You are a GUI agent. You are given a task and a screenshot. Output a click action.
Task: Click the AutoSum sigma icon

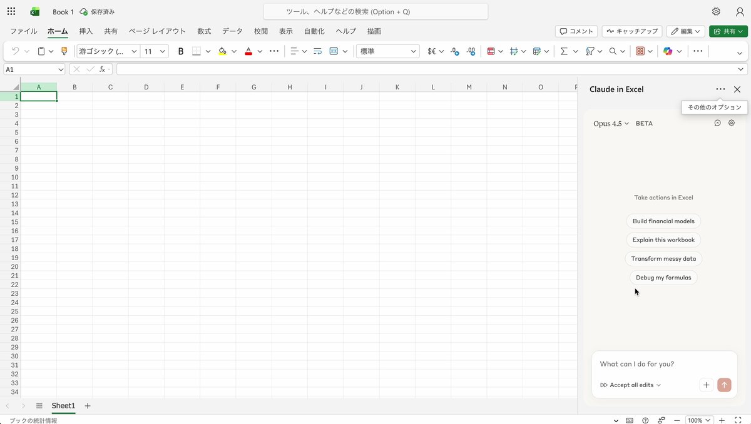click(564, 51)
